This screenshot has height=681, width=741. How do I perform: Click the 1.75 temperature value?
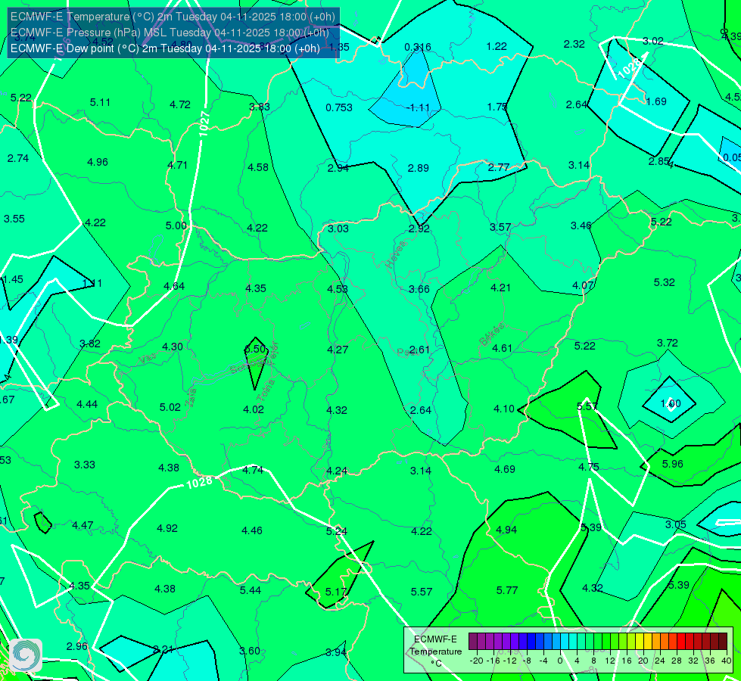(x=497, y=107)
